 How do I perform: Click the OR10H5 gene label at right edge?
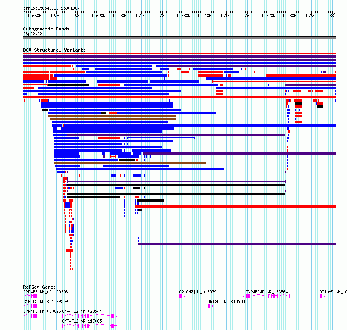(x=333, y=292)
